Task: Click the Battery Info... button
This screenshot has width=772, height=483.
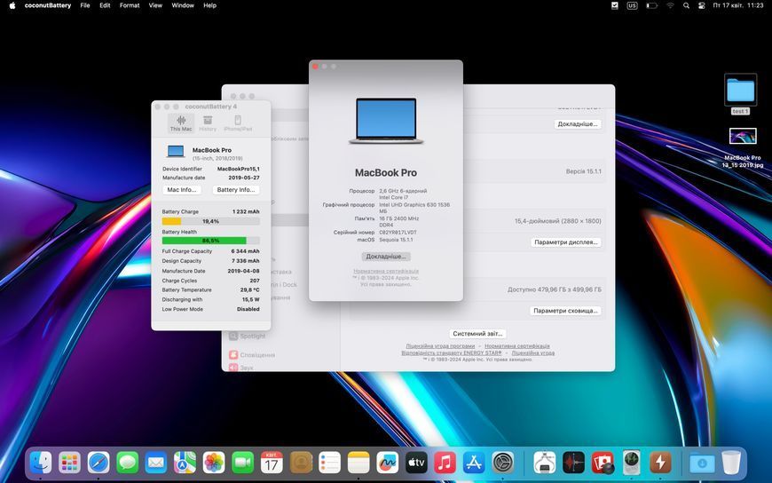Action: 236,190
